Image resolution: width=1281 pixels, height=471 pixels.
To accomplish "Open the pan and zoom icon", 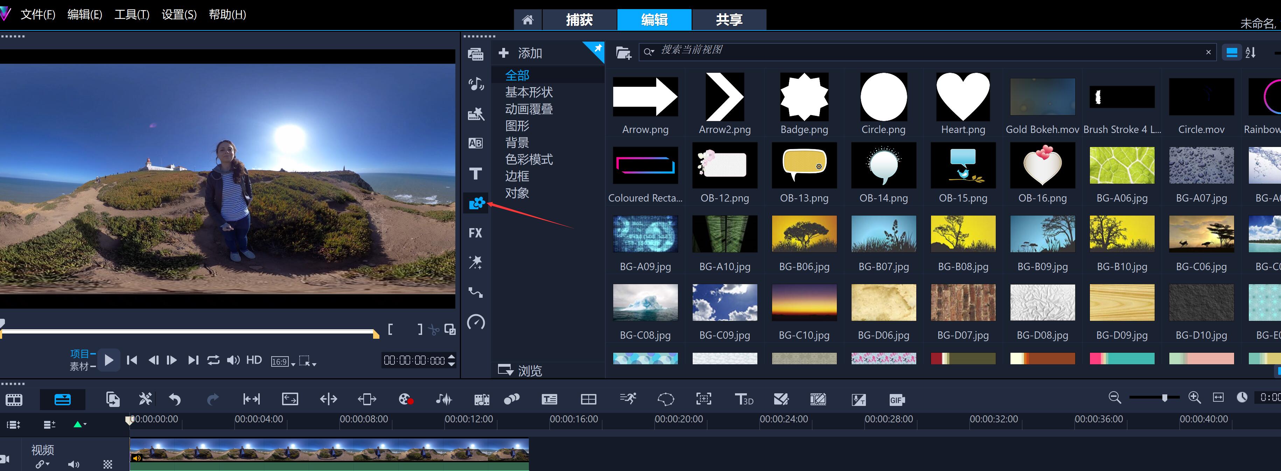I will 703,398.
